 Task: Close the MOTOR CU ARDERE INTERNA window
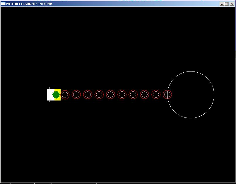coord(232,4)
